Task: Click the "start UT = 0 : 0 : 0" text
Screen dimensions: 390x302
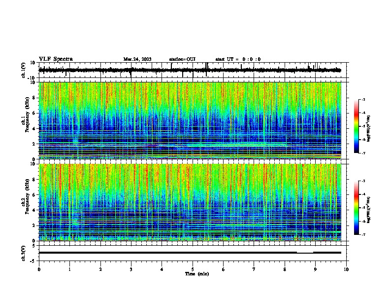Action: (238, 59)
